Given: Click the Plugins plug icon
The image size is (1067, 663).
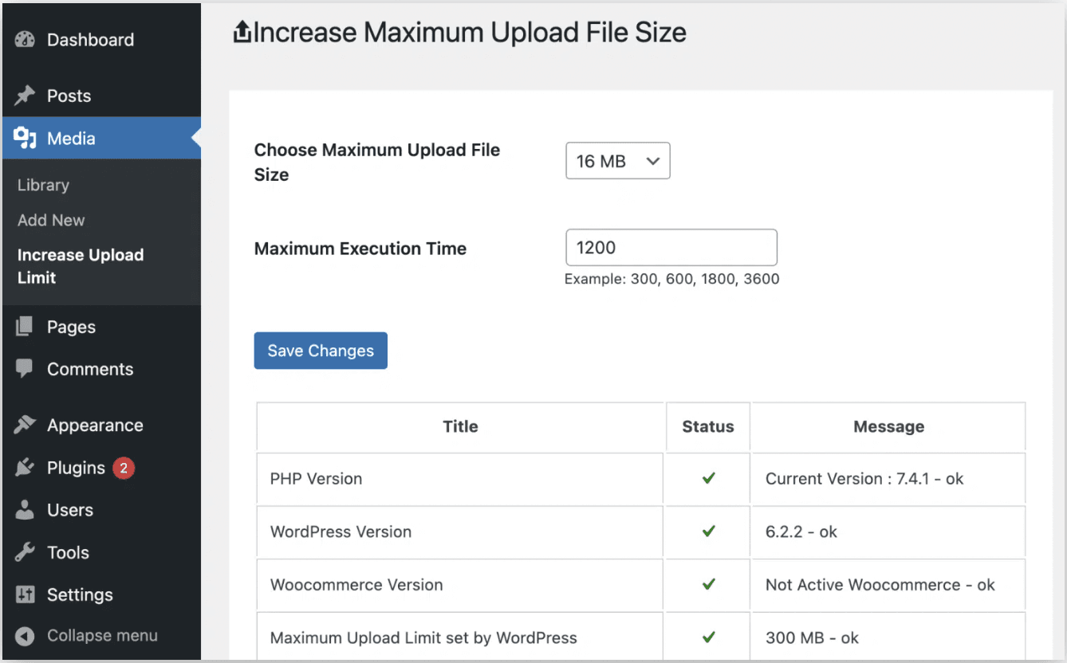Looking at the screenshot, I should click(x=26, y=467).
